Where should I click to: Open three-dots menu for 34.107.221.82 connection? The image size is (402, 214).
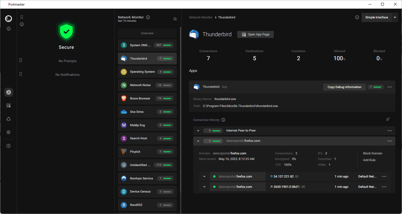[x=384, y=176]
